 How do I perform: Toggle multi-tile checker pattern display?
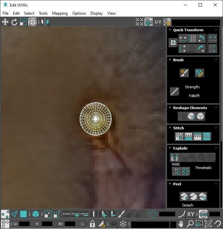point(140,22)
